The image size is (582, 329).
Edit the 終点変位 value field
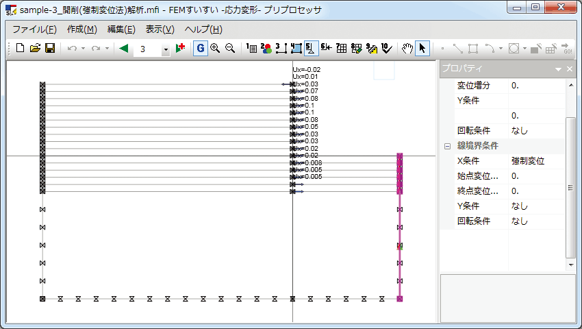coord(537,191)
